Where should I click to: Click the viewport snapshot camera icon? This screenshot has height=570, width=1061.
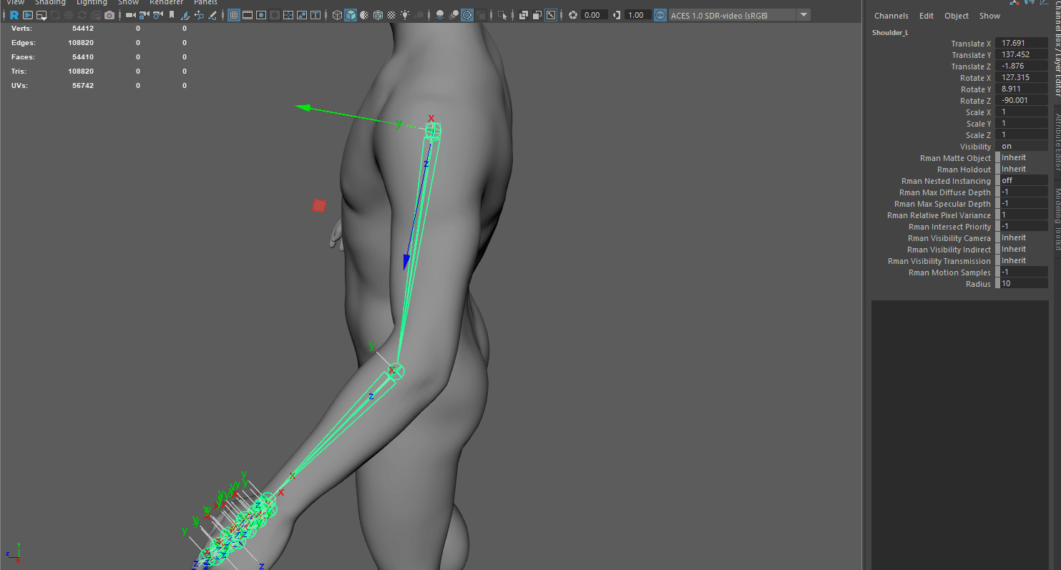(109, 15)
